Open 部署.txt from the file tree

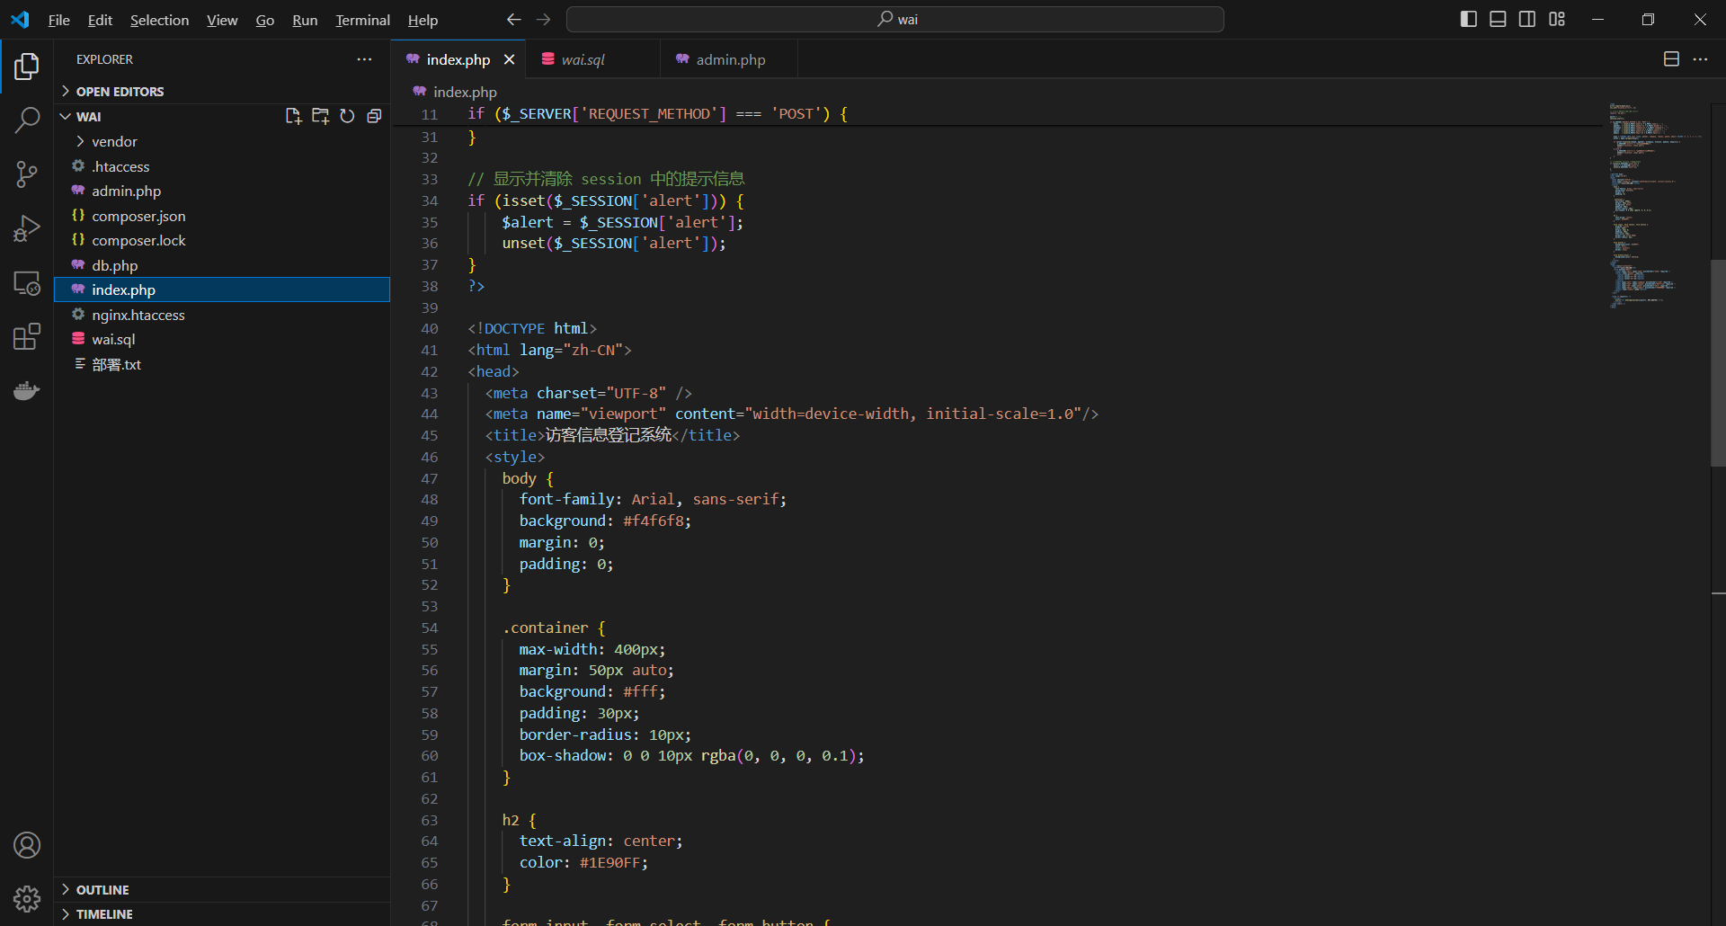click(222, 364)
